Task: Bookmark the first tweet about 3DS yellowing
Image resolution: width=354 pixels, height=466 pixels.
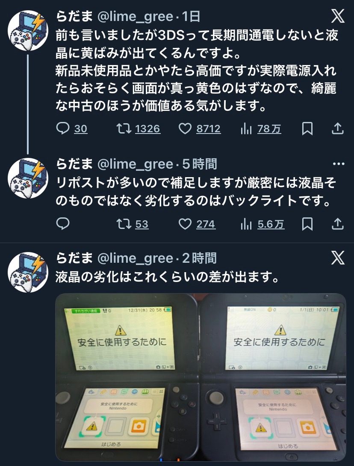Action: pos(307,129)
